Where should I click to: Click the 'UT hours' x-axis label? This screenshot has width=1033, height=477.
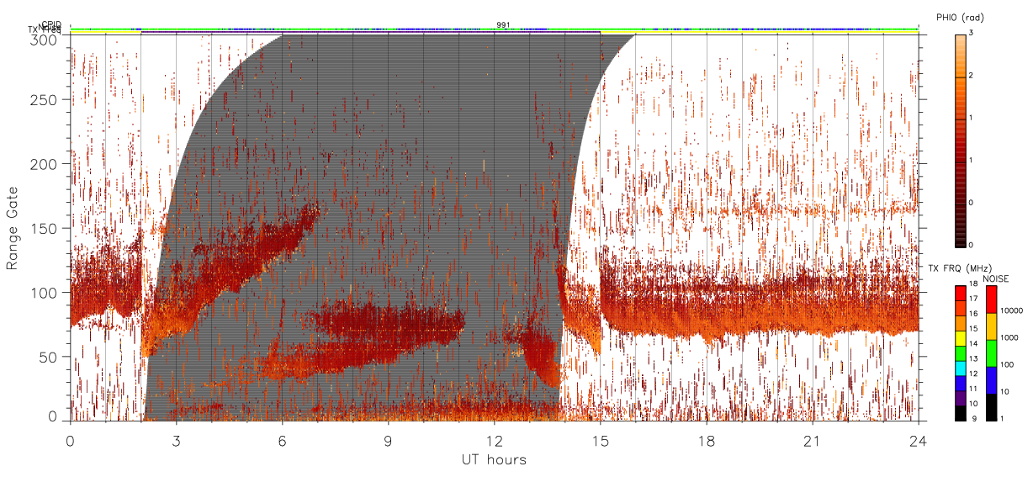[x=494, y=459]
